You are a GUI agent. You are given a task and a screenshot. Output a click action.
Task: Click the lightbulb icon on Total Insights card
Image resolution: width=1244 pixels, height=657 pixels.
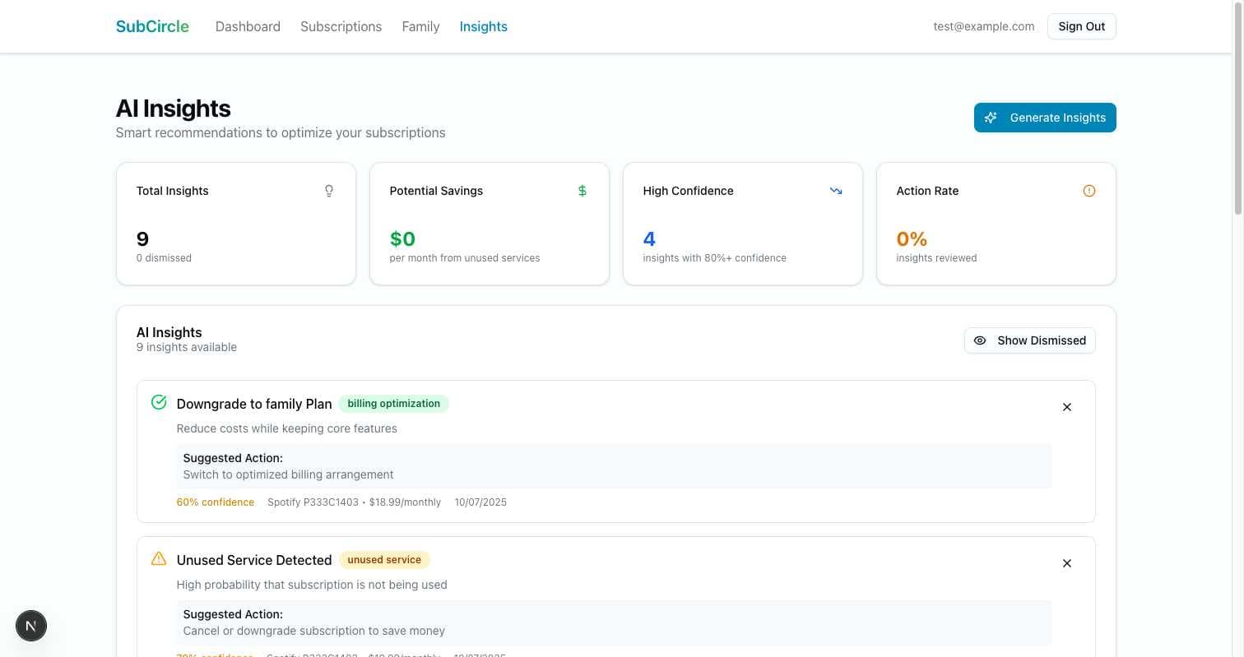pos(329,191)
